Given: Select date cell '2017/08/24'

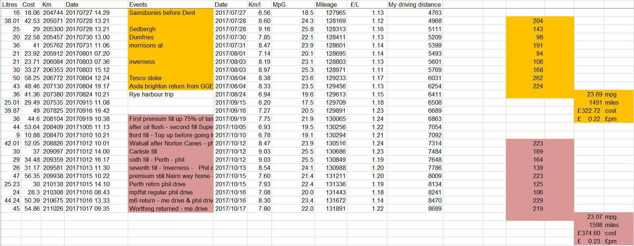Looking at the screenshot, I should pos(231,94).
